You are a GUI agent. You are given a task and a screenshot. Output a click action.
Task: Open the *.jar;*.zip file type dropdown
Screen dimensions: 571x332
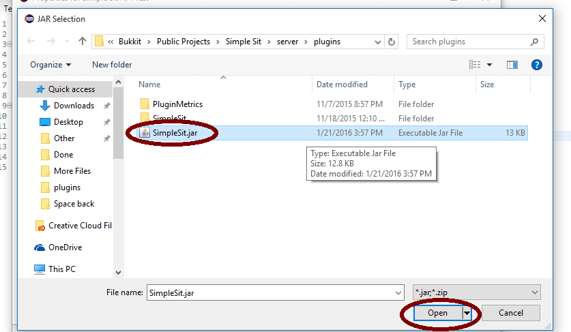pyautogui.click(x=477, y=292)
